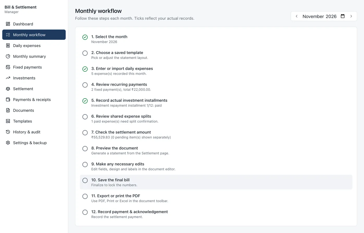
Task: Tick the circle for Review shared expense splits
Action: (x=85, y=117)
